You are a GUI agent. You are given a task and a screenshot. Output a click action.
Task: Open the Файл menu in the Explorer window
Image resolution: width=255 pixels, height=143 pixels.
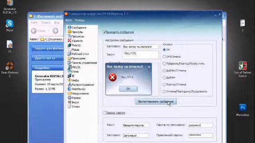[34, 23]
